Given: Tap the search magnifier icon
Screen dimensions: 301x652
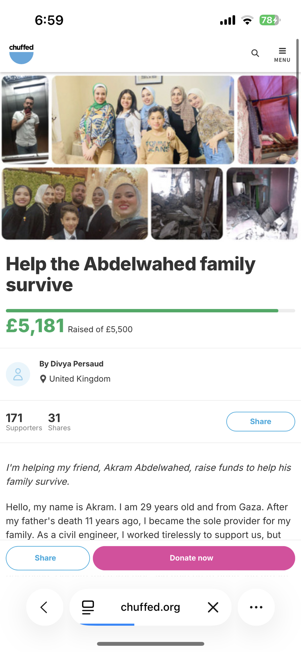Looking at the screenshot, I should coord(255,53).
